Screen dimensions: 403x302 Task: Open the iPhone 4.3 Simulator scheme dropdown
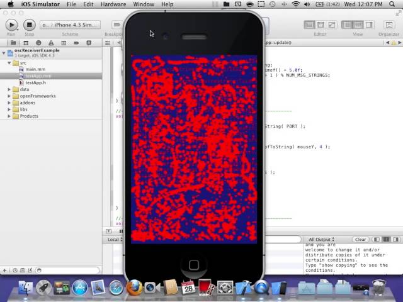click(70, 25)
